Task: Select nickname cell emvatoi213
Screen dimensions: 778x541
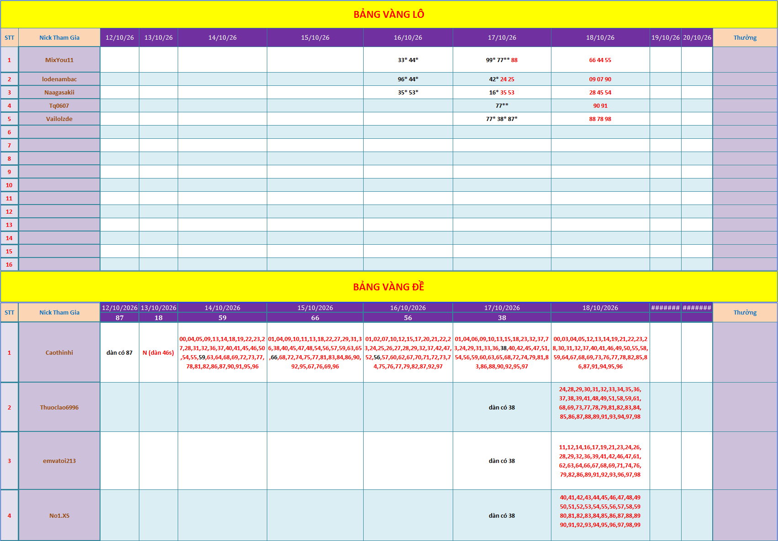Action: (x=59, y=461)
